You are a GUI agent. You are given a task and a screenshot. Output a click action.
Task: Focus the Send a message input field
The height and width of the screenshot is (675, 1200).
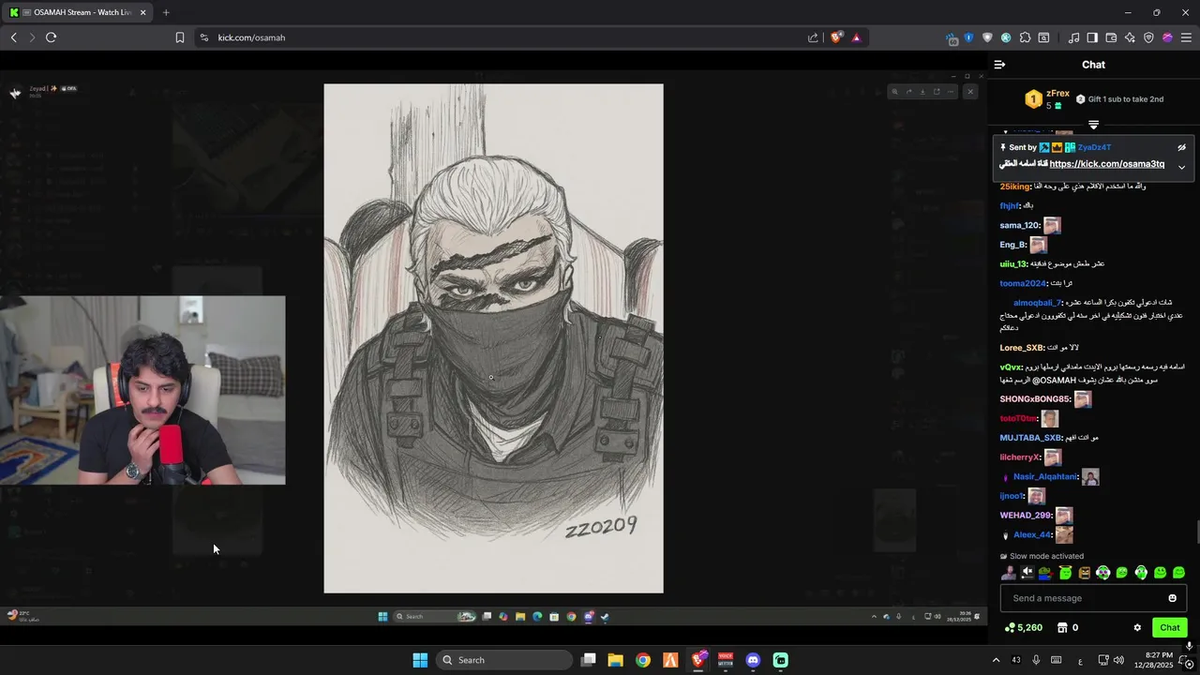pos(1093,598)
